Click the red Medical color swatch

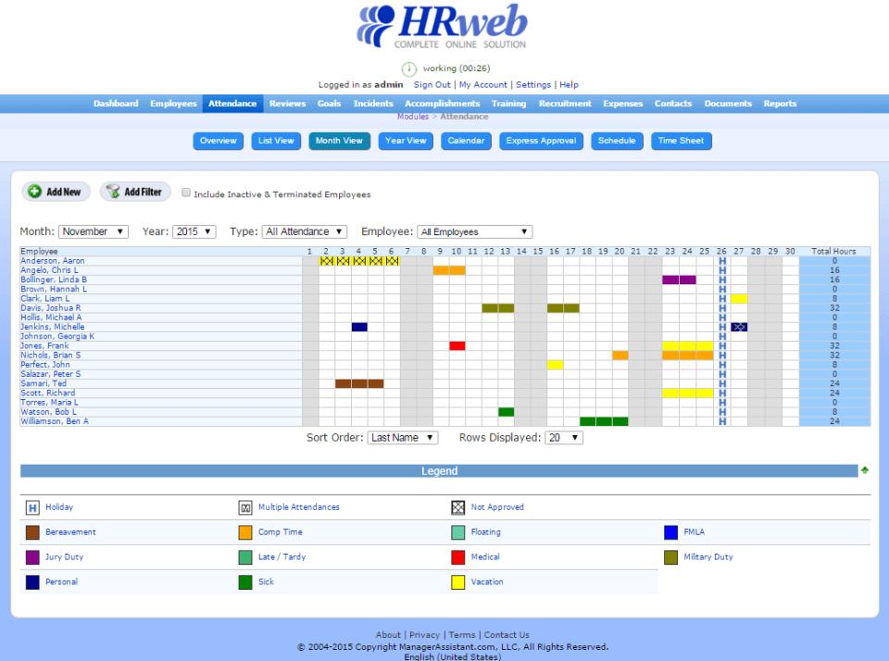(457, 556)
